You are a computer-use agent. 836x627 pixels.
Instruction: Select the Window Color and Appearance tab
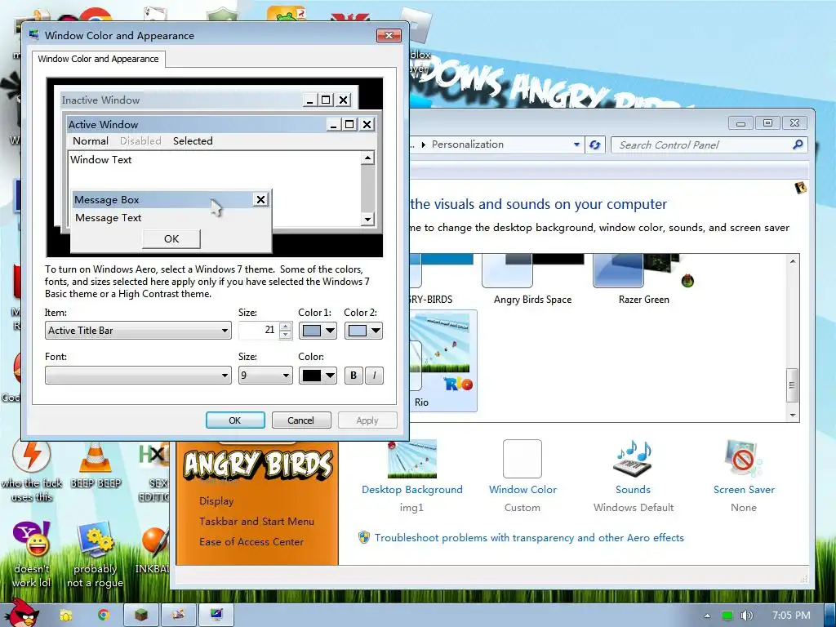click(x=98, y=59)
